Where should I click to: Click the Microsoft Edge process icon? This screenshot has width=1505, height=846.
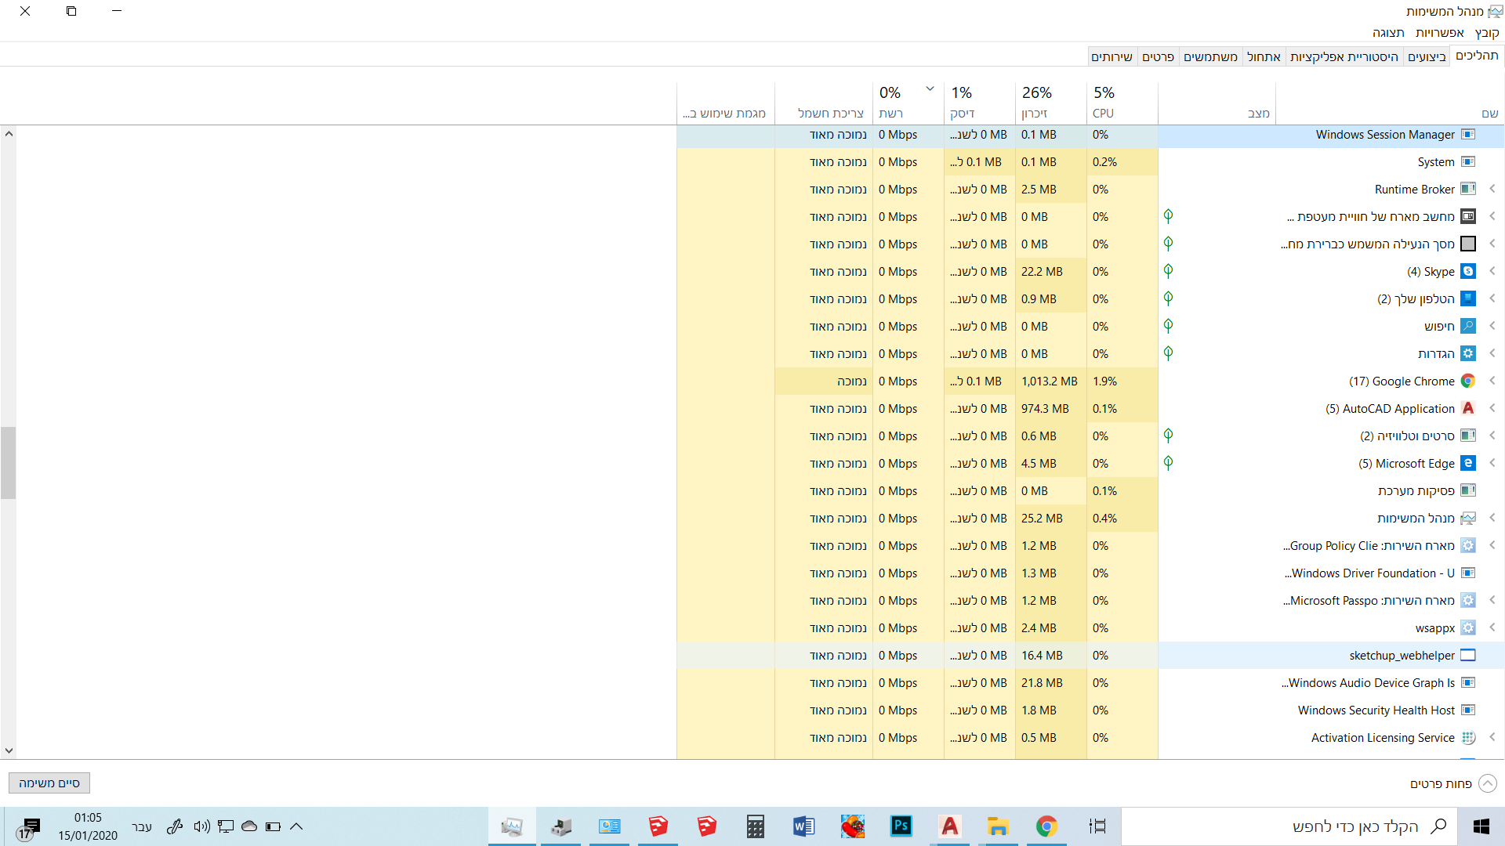click(x=1468, y=464)
